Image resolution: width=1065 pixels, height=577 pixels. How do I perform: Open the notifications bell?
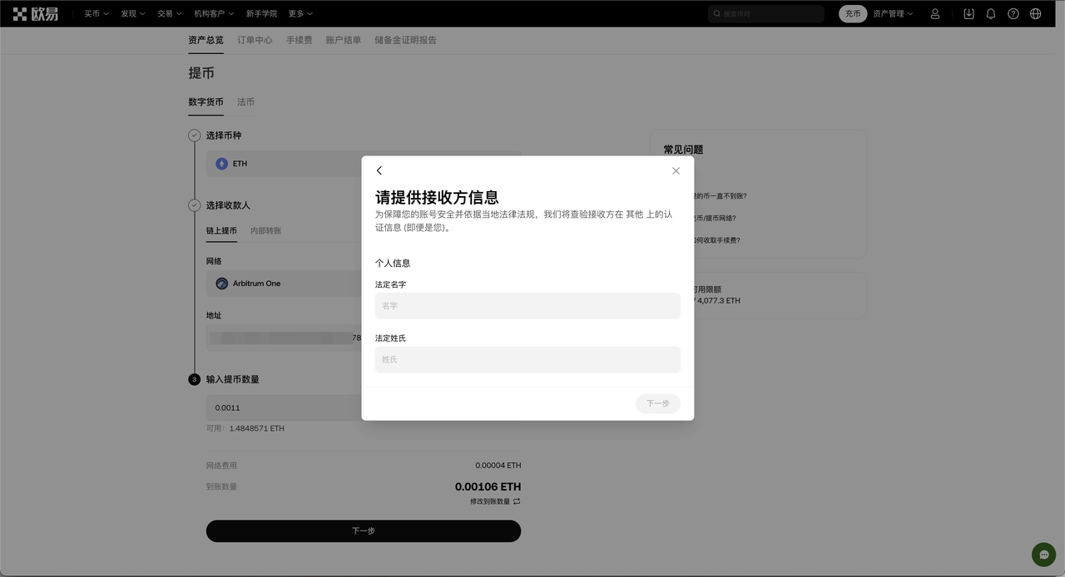991,14
